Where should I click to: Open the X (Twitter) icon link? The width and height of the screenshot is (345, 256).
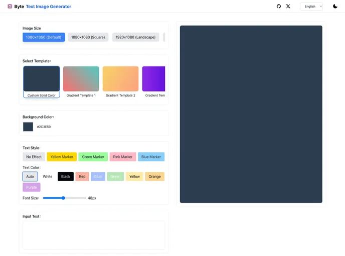pyautogui.click(x=288, y=6)
